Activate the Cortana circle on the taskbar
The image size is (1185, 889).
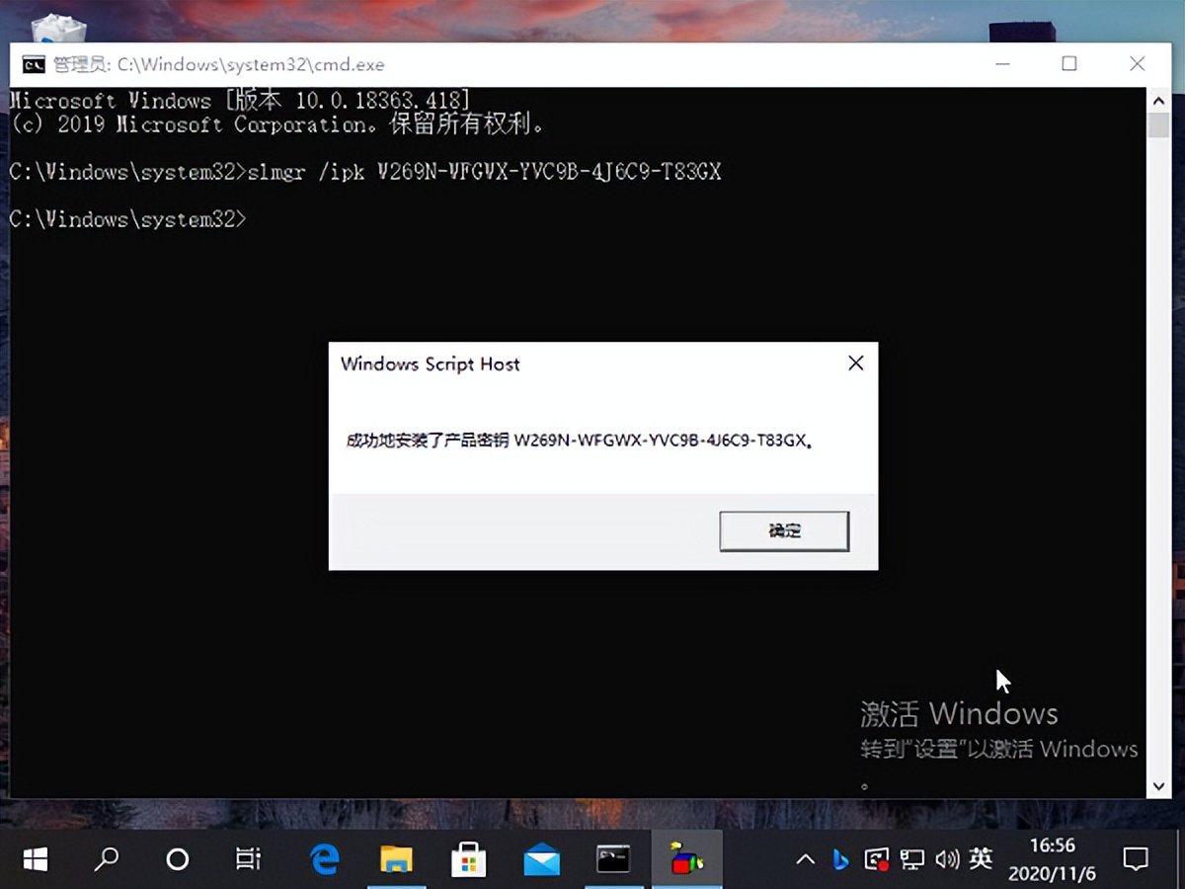point(176,859)
